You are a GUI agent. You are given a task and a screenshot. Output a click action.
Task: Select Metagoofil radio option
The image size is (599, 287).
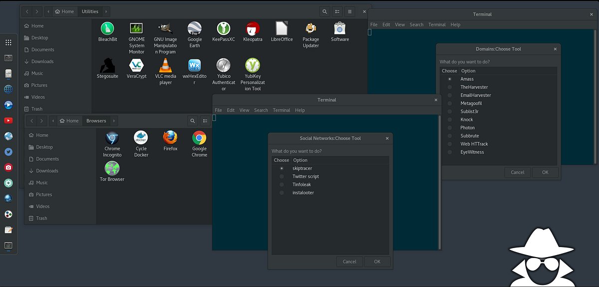pyautogui.click(x=450, y=103)
